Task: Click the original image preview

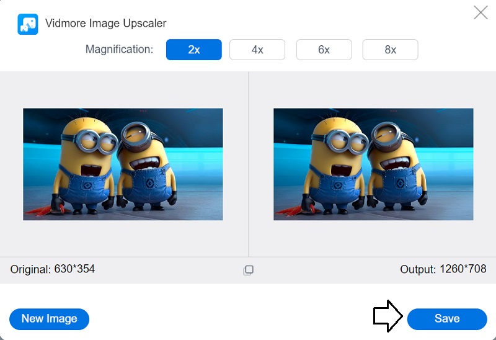Action: point(123,164)
